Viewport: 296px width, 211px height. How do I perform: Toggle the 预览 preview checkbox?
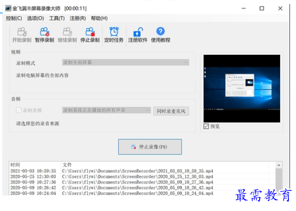(206, 126)
